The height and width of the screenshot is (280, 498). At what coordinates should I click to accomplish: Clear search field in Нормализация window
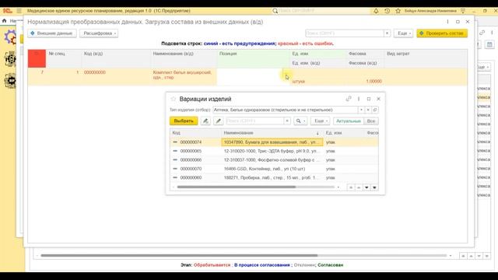[x=387, y=33]
